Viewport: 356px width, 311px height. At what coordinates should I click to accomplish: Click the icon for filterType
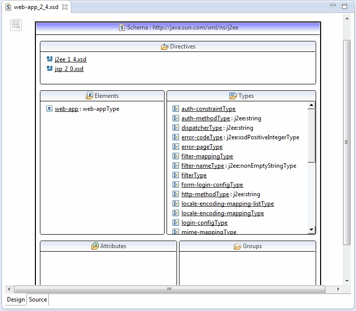click(x=176, y=175)
